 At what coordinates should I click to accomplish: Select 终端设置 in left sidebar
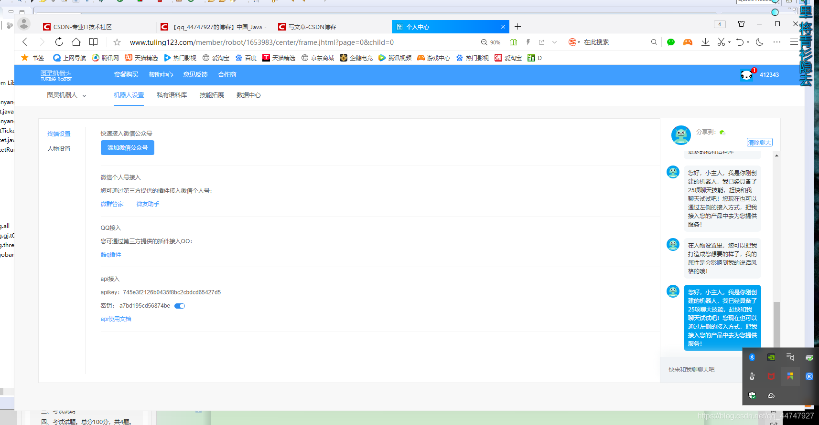tap(59, 134)
